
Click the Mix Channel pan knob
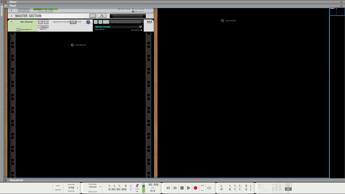point(88,22)
